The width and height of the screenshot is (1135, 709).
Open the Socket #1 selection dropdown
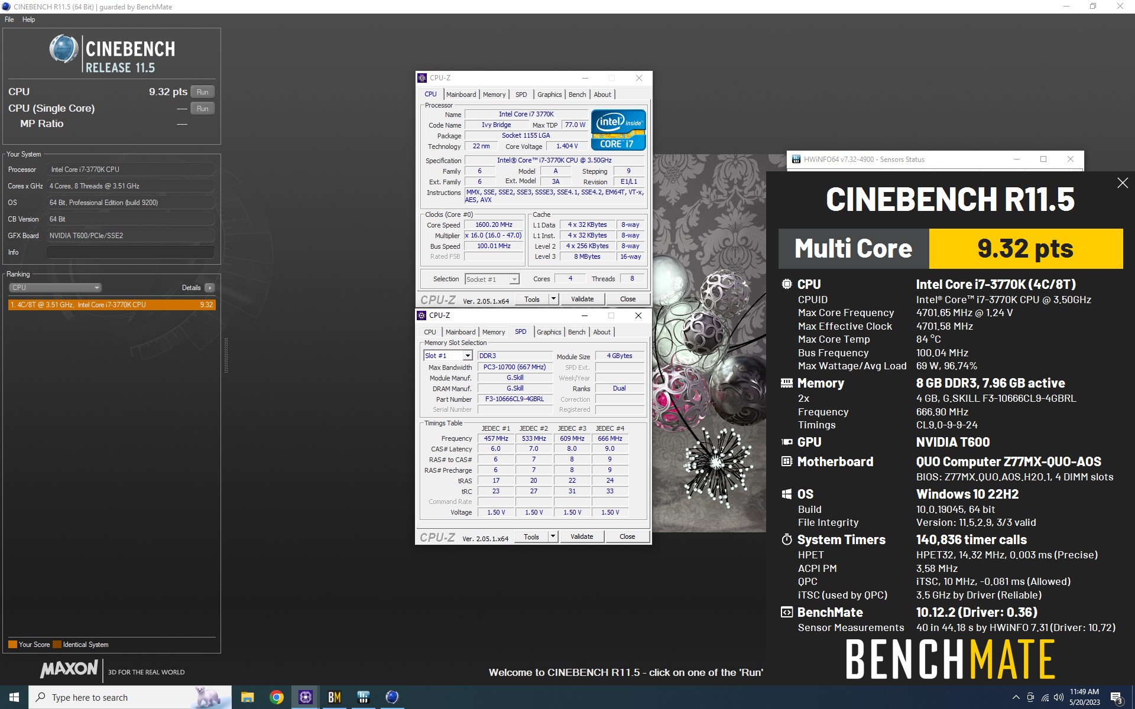click(492, 279)
